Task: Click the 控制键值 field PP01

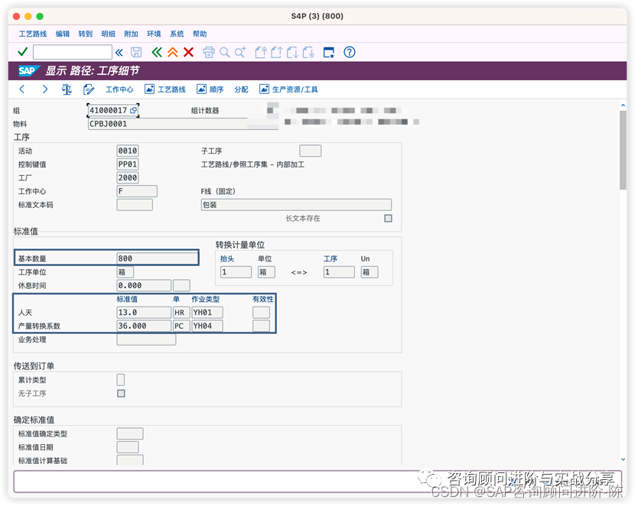Action: coord(128,164)
